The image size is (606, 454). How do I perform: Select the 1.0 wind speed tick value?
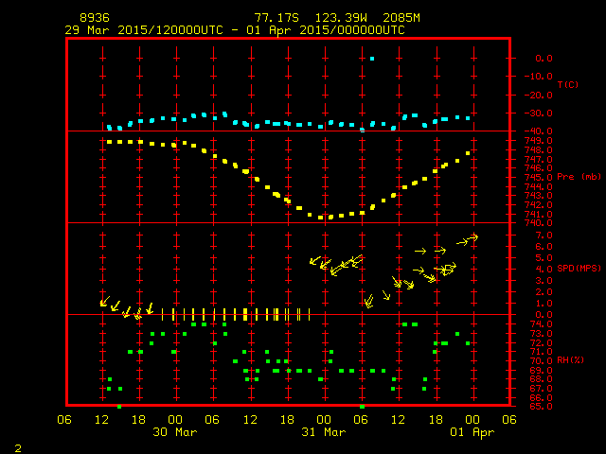544,304
